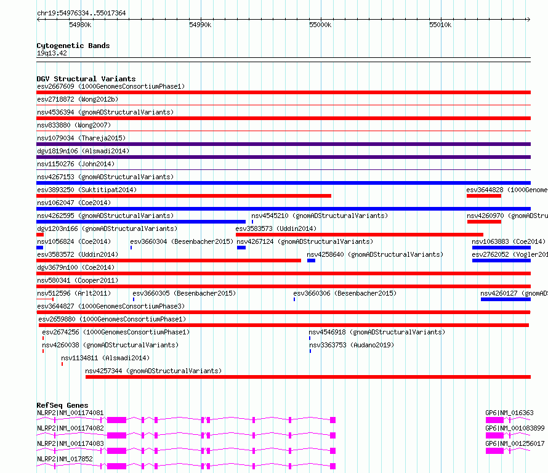Click the nsv4258640 variant blue bar

coord(311,261)
